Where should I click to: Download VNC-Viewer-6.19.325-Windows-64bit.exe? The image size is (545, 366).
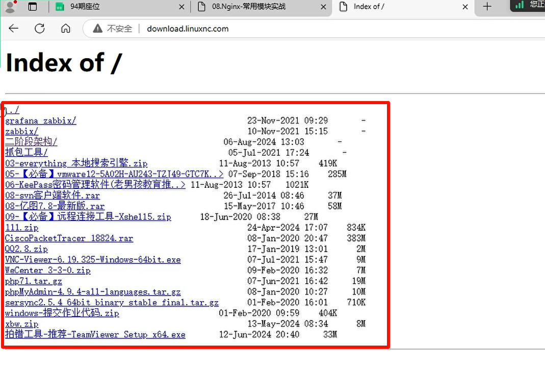pyautogui.click(x=93, y=260)
